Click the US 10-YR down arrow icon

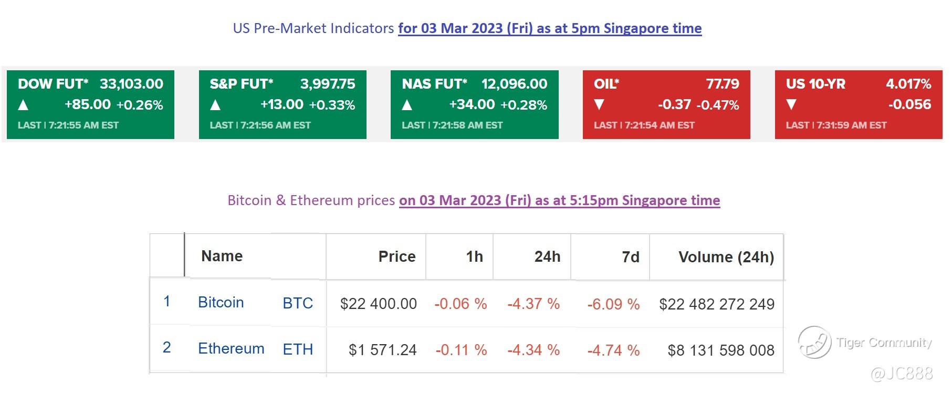[x=791, y=105]
